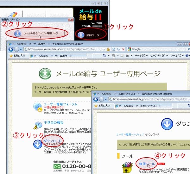Open お気に入り in ツール等のダウンロード window
The height and width of the screenshot is (174, 190).
point(102,106)
